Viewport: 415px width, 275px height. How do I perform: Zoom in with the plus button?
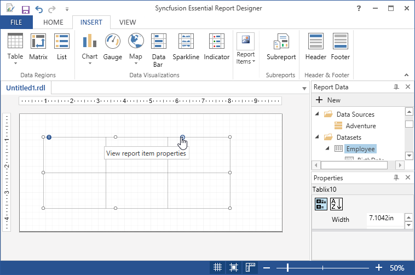coord(379,267)
